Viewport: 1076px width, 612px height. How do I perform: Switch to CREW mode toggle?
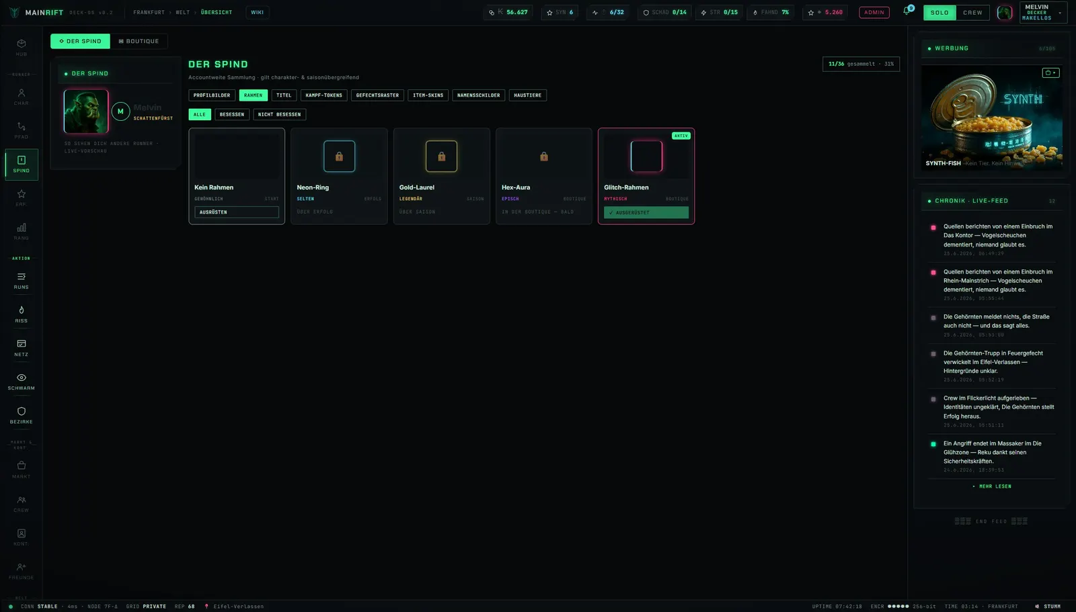[x=972, y=12]
